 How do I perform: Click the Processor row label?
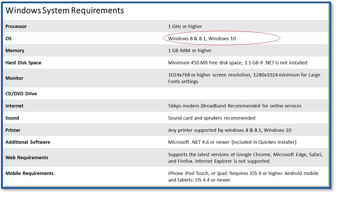pos(16,26)
